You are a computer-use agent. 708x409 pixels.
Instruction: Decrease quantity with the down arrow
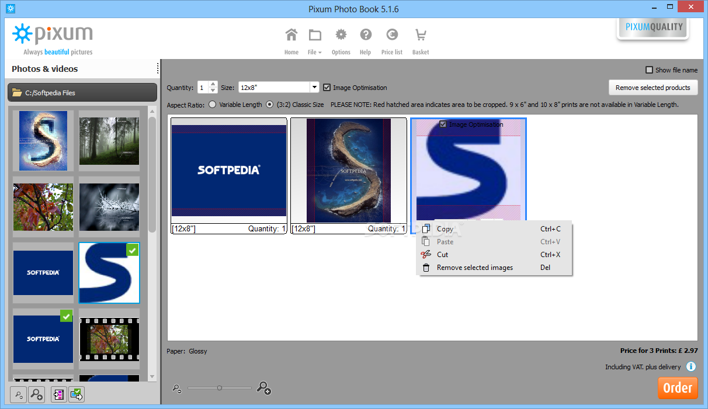213,91
